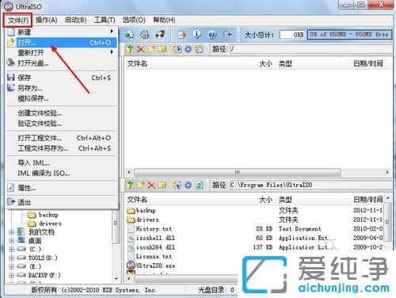Click the exit door icon in toolbar

[227, 35]
